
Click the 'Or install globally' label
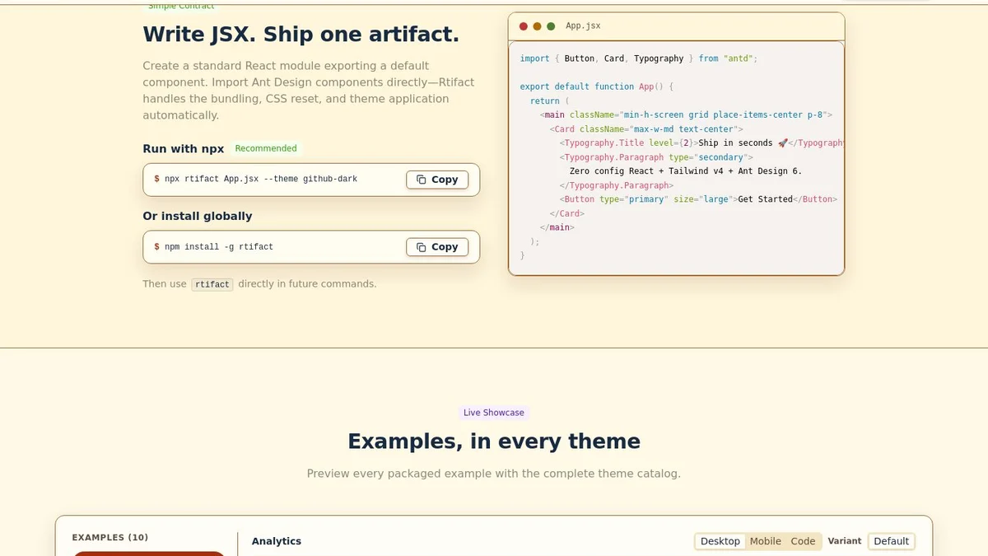pos(198,216)
